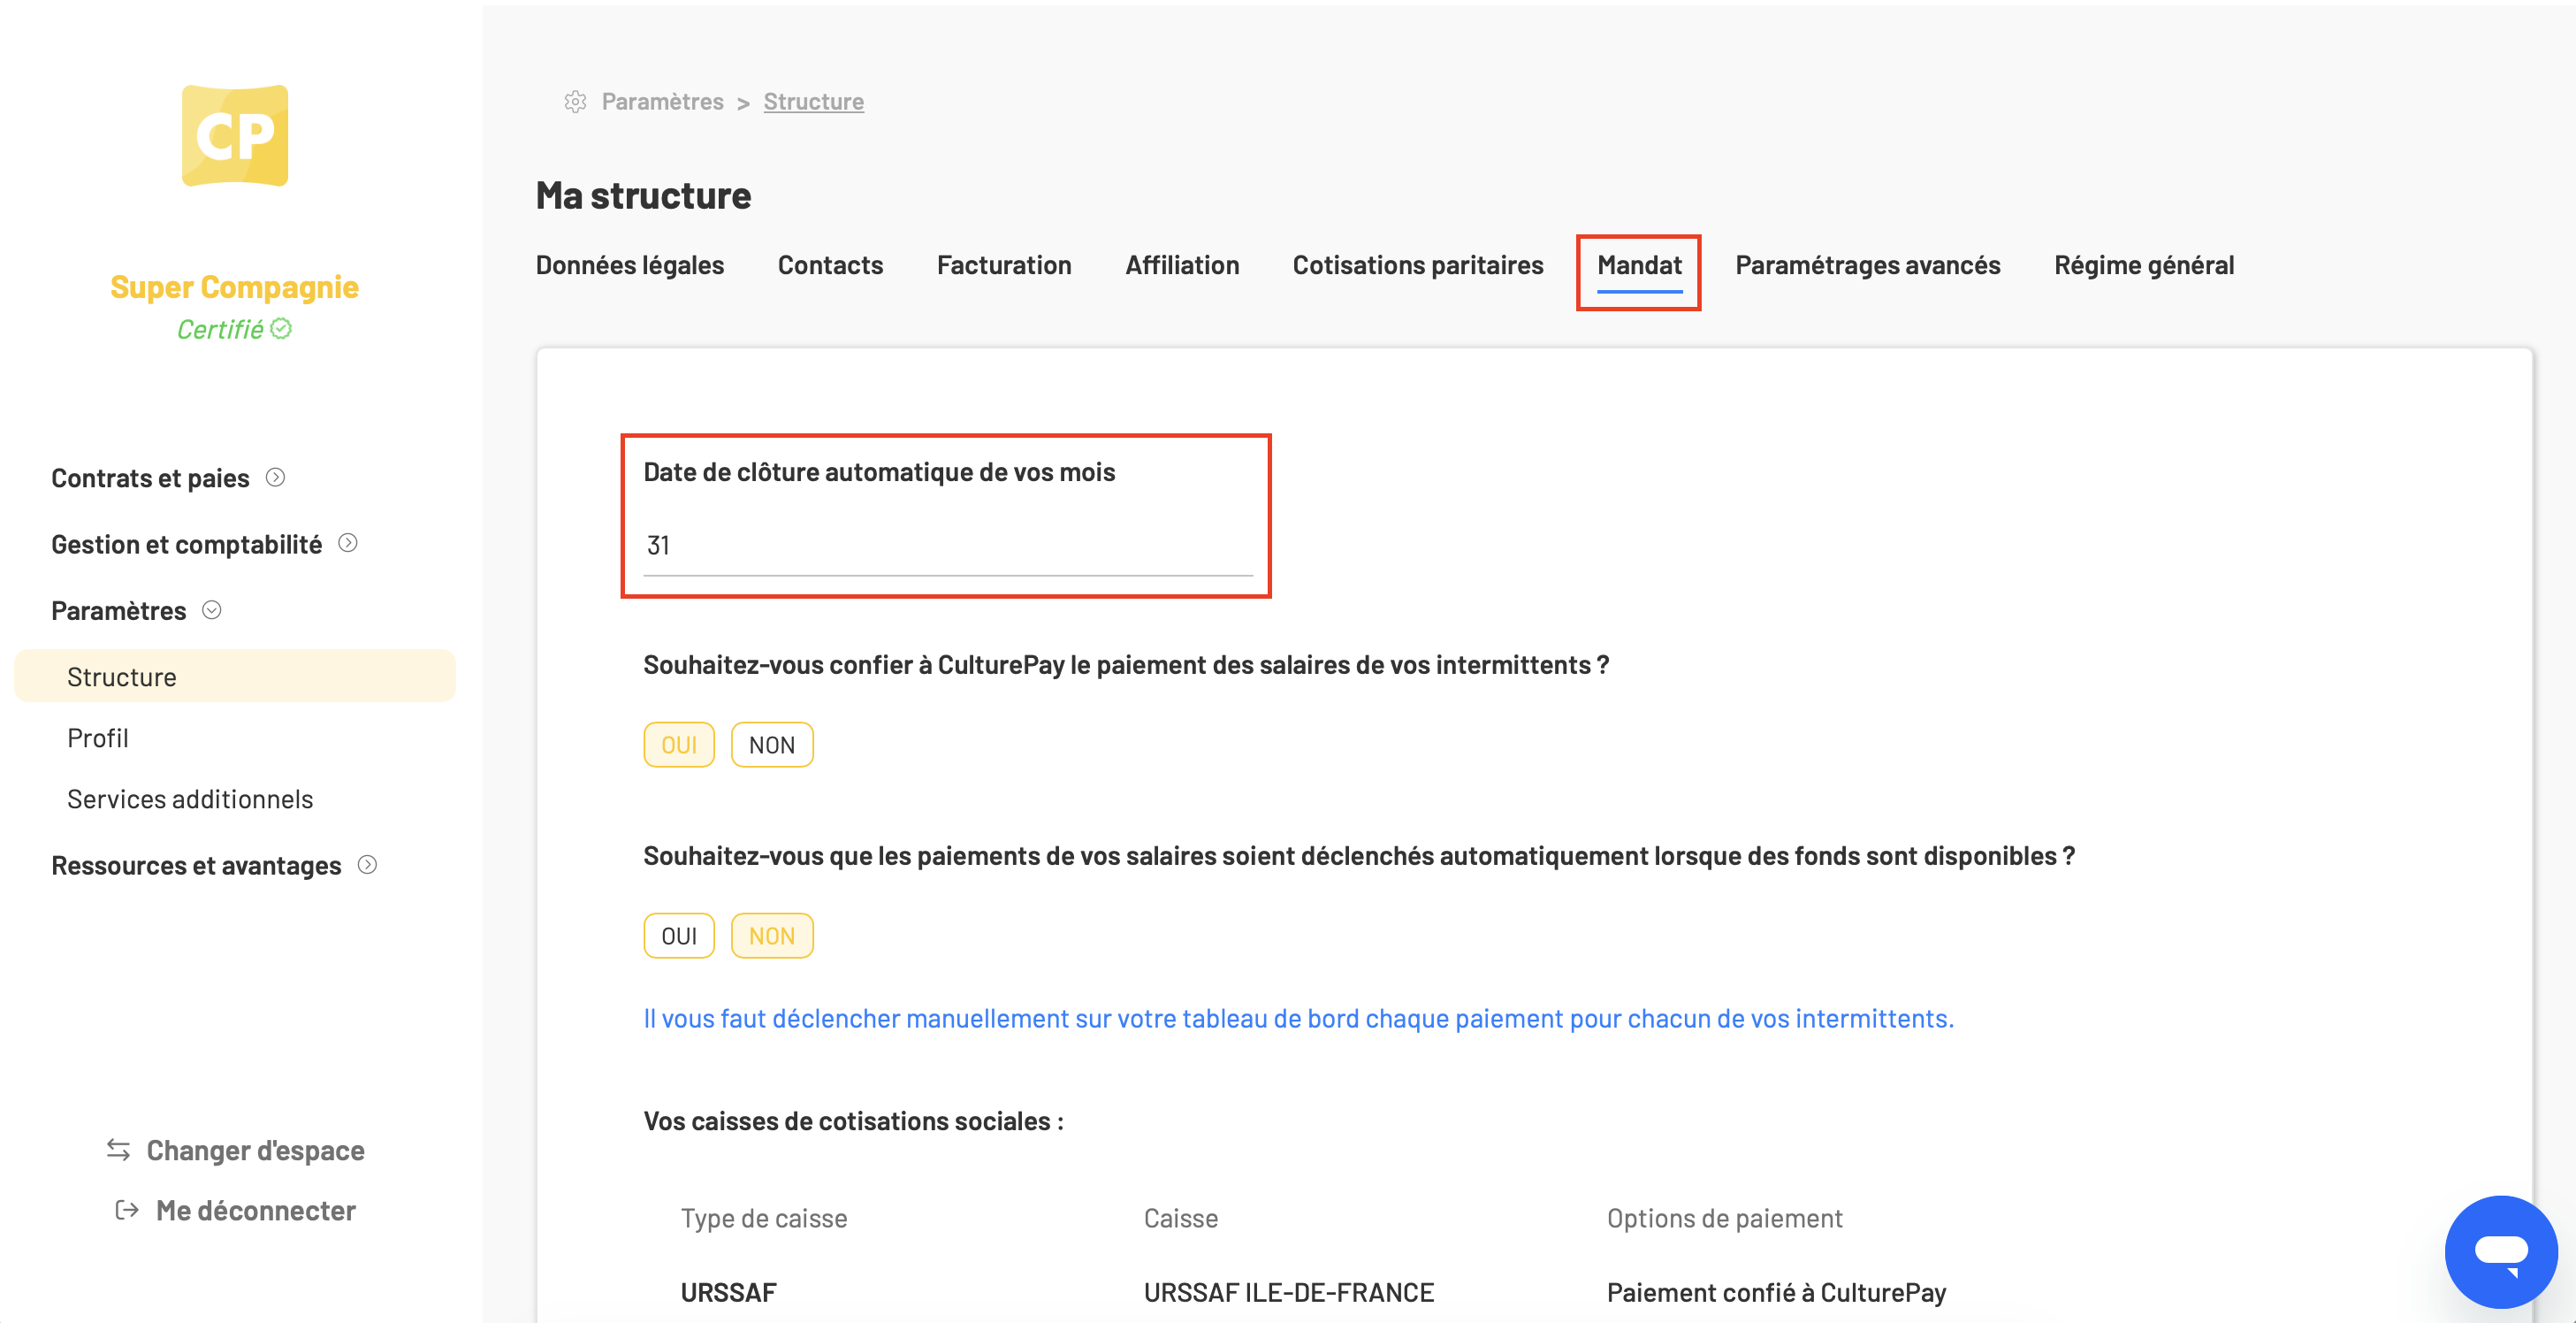Open Profil in the sidebar
Screen dimensions: 2576x1323
pyautogui.click(x=98, y=738)
